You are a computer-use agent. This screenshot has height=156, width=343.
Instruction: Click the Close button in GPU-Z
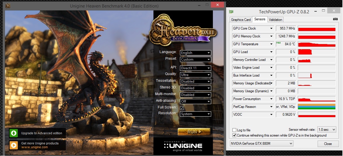tap(328, 144)
